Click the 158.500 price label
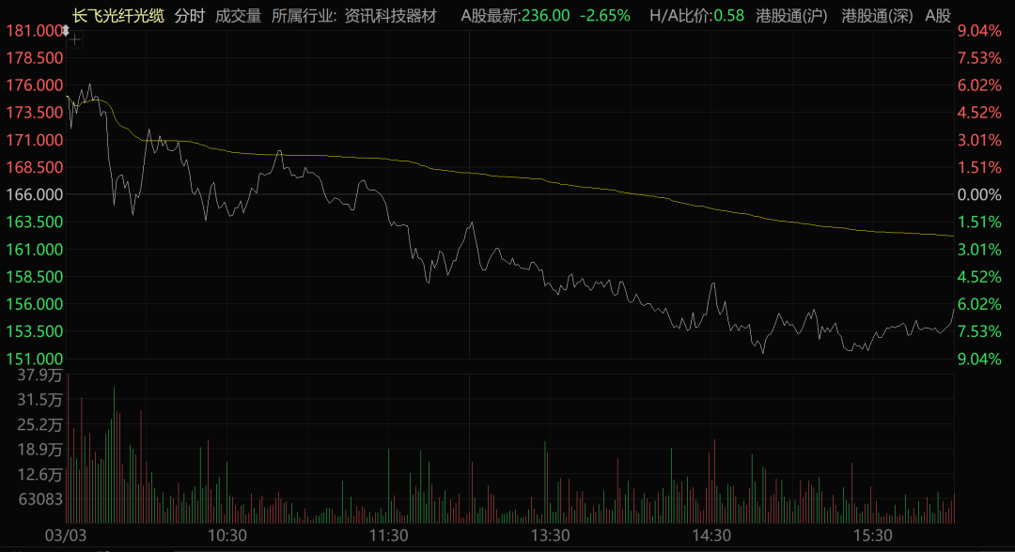This screenshot has width=1015, height=552. point(35,277)
